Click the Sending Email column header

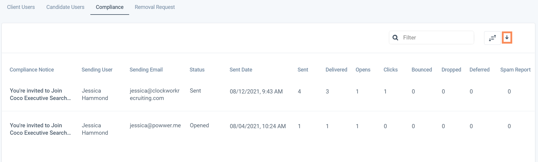tap(146, 70)
